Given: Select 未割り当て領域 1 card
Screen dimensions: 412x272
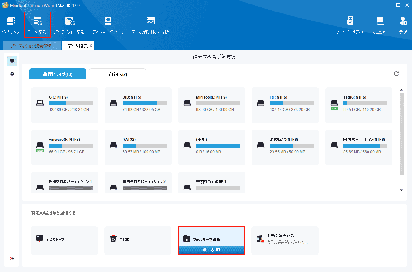Looking at the screenshot, I should pyautogui.click(x=212, y=182).
